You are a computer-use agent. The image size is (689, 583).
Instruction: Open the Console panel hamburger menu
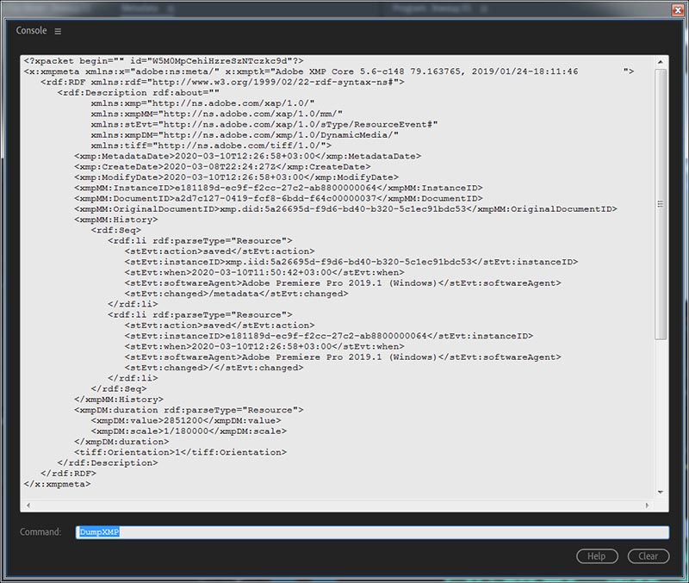(58, 31)
